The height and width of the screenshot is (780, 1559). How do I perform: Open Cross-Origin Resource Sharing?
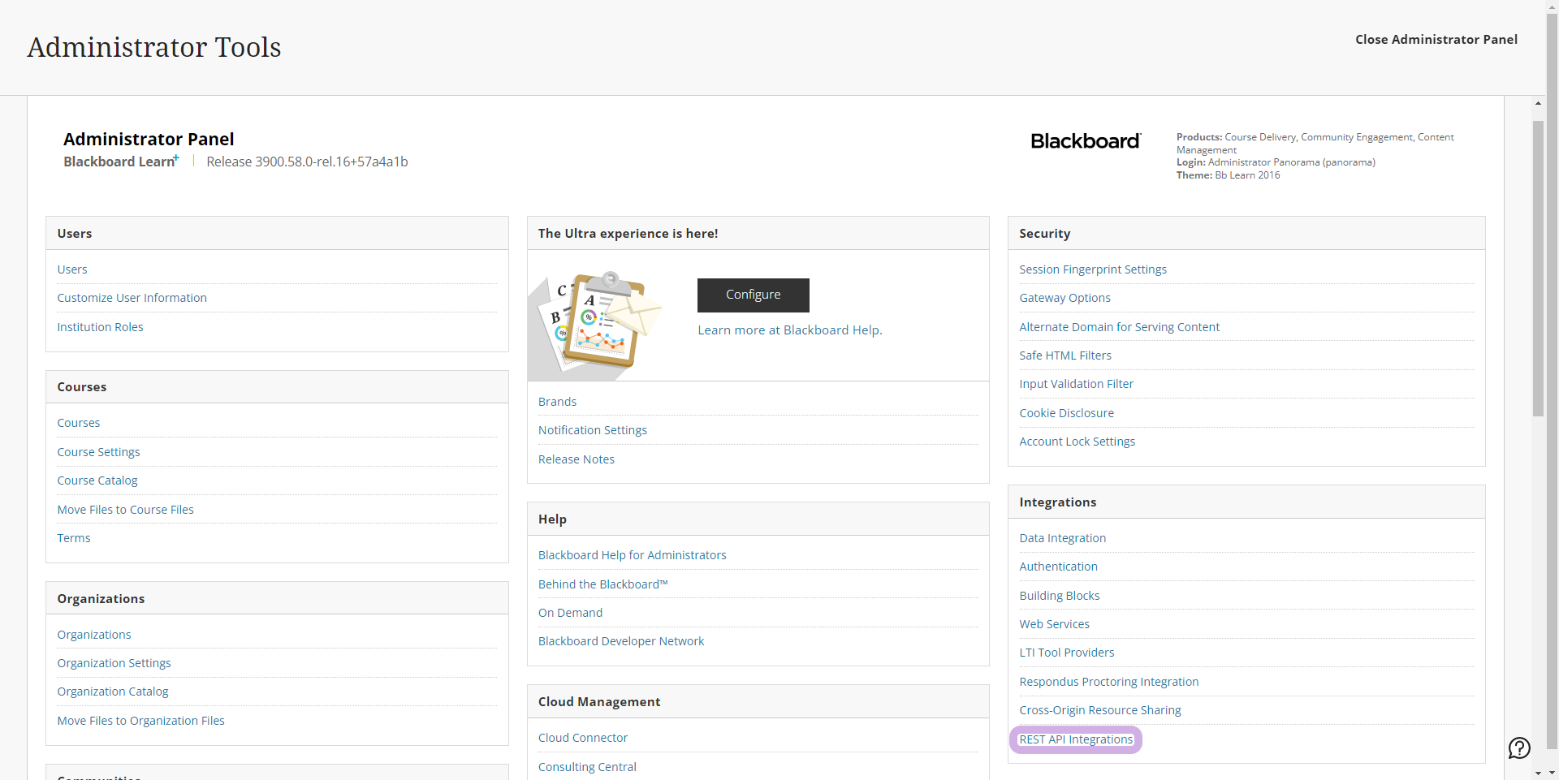click(x=1100, y=710)
